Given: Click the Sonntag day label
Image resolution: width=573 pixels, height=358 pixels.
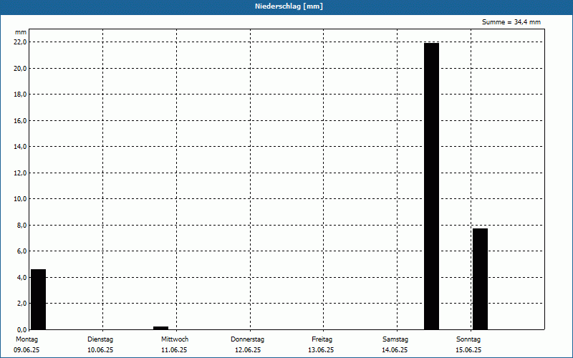Looking at the screenshot, I should click(468, 339).
